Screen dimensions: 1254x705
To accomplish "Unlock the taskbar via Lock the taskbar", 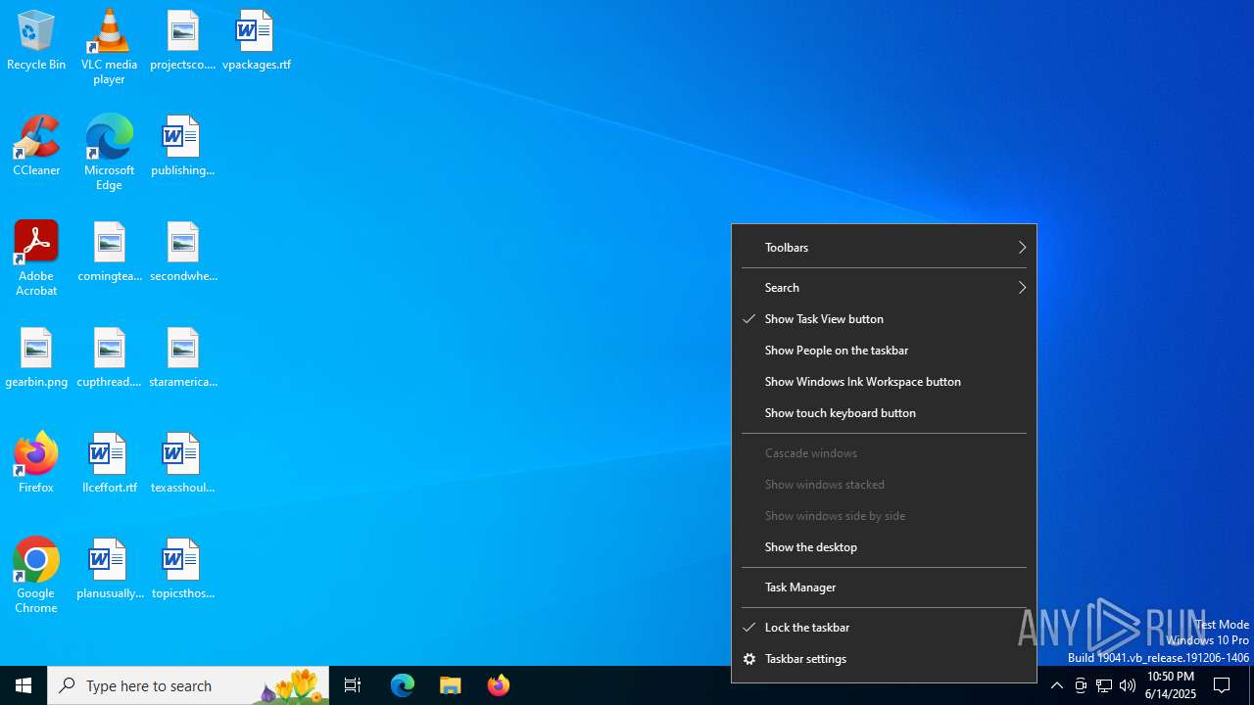I will click(884, 628).
